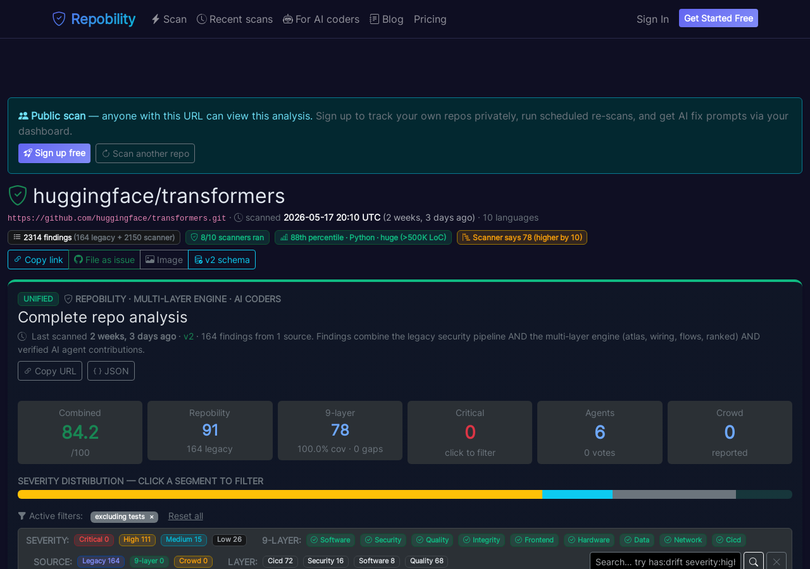The height and width of the screenshot is (569, 810).
Task: Filter by Cicd 72 layer
Action: pyautogui.click(x=280, y=561)
